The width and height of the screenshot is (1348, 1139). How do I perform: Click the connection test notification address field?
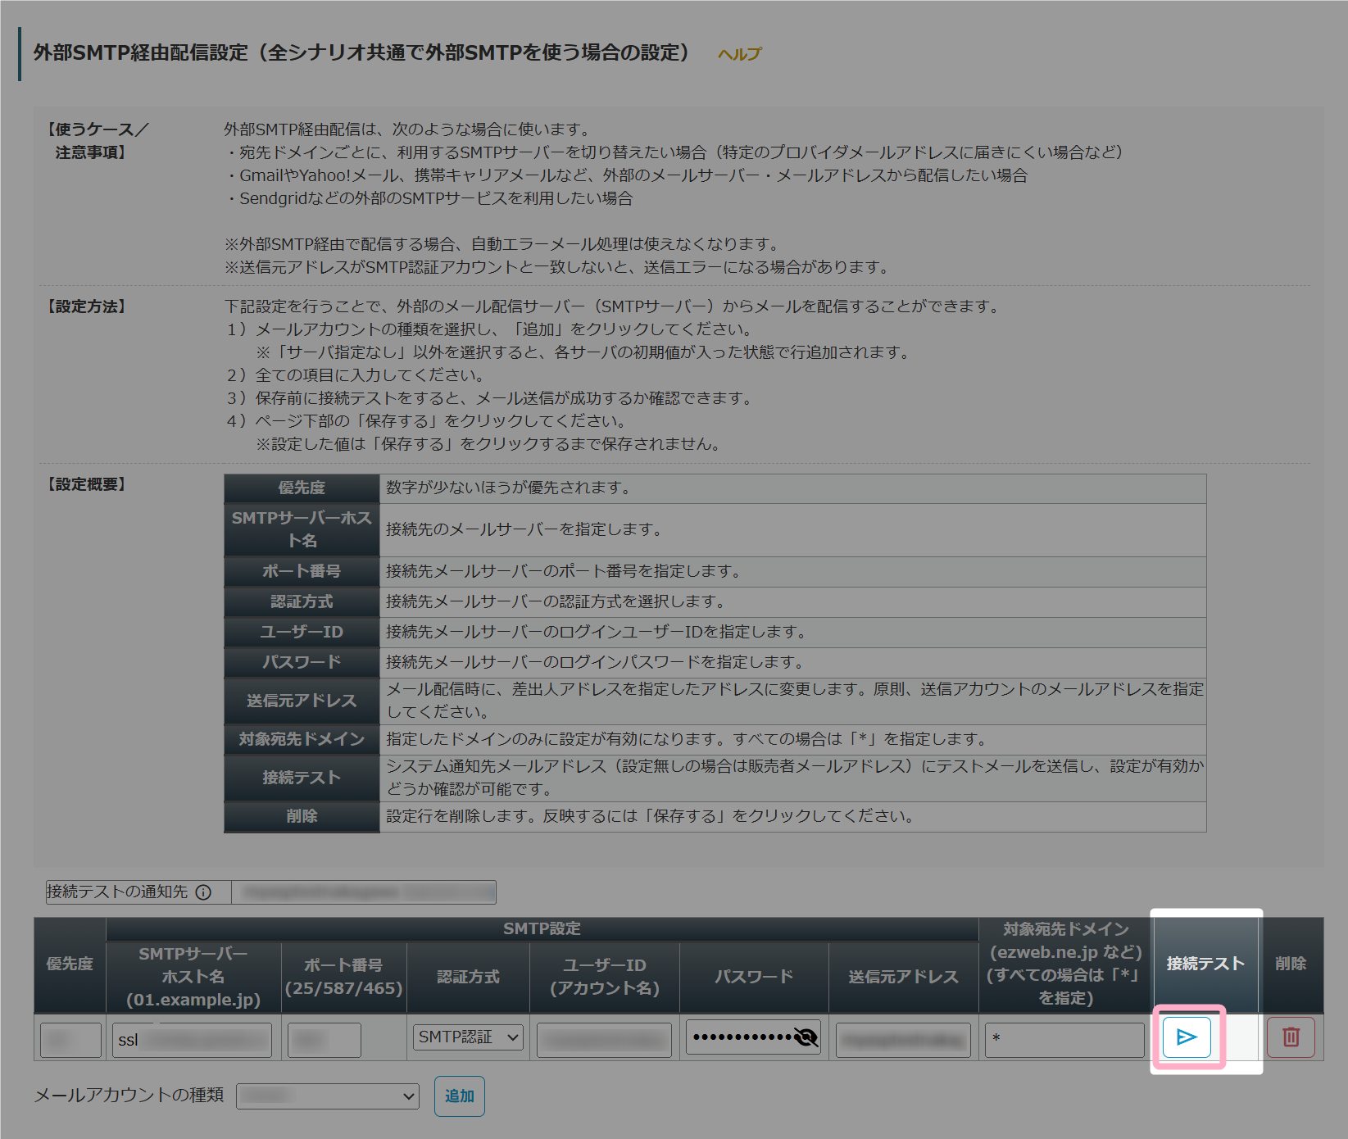(x=364, y=892)
